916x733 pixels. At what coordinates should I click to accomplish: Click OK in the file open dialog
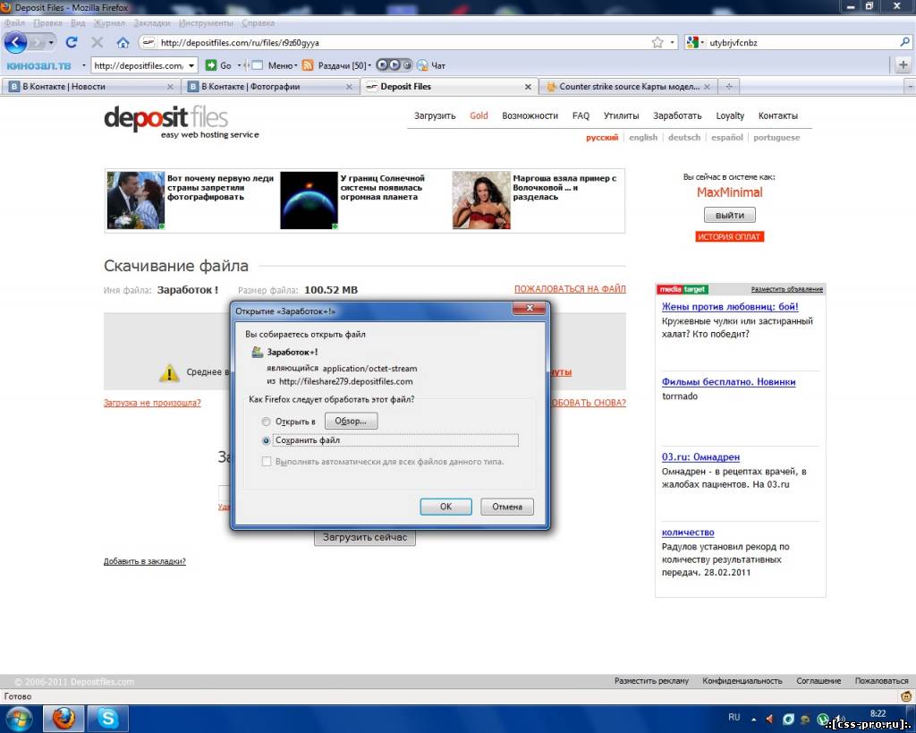tap(445, 507)
